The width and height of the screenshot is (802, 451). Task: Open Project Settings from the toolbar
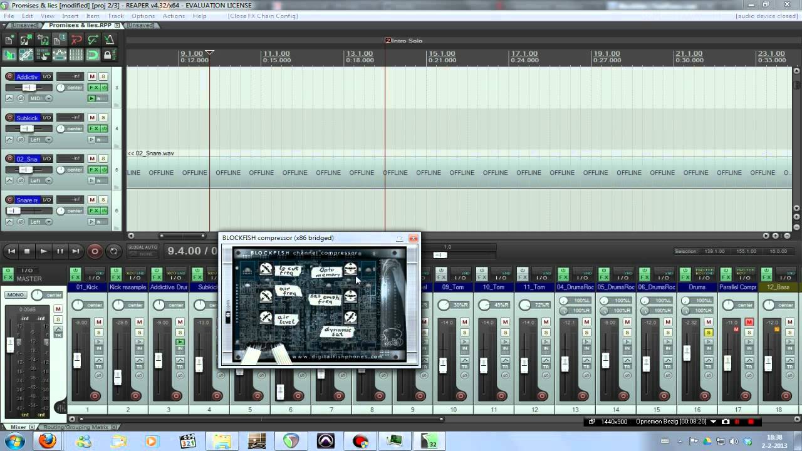(60, 40)
